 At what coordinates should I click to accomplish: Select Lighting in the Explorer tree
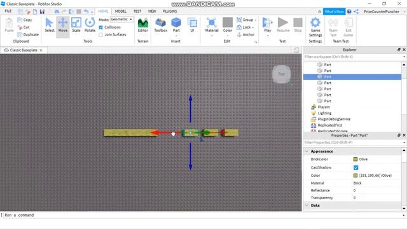coord(324,113)
